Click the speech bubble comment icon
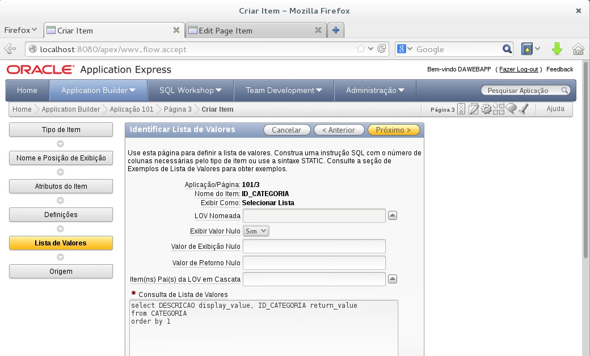Screen dimensions: 590x356 click(x=511, y=109)
